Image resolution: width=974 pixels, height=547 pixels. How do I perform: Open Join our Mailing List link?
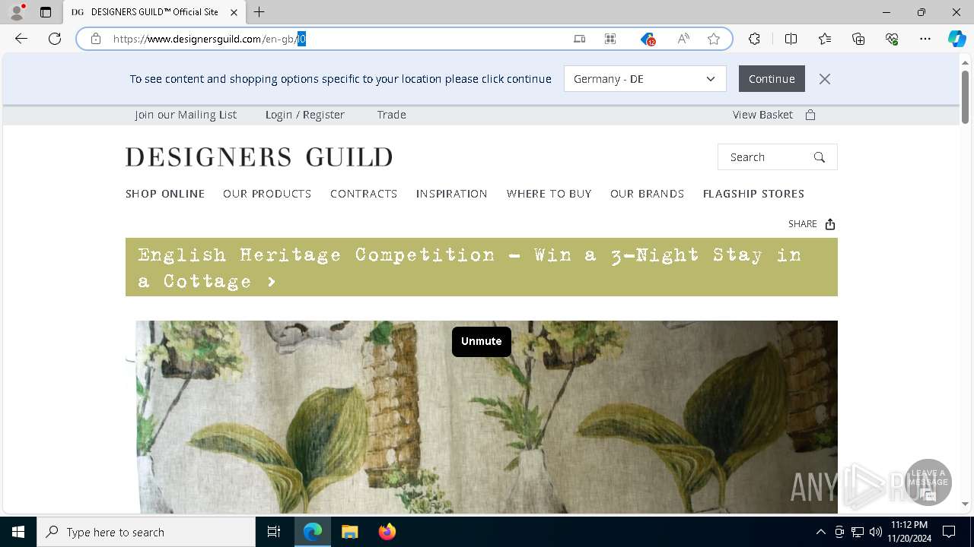click(x=186, y=115)
